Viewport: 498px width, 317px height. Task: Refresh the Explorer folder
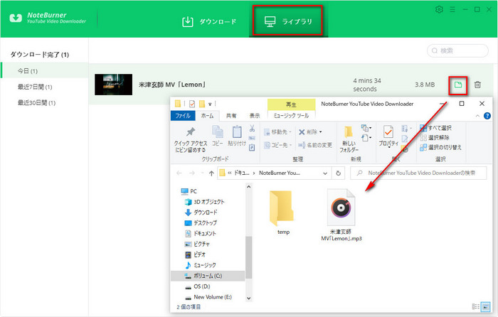click(x=338, y=173)
